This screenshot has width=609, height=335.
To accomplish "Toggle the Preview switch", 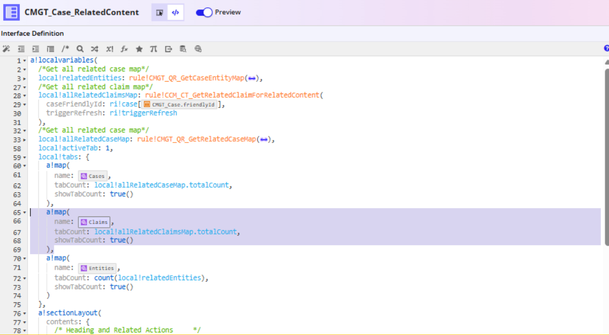I will point(204,12).
